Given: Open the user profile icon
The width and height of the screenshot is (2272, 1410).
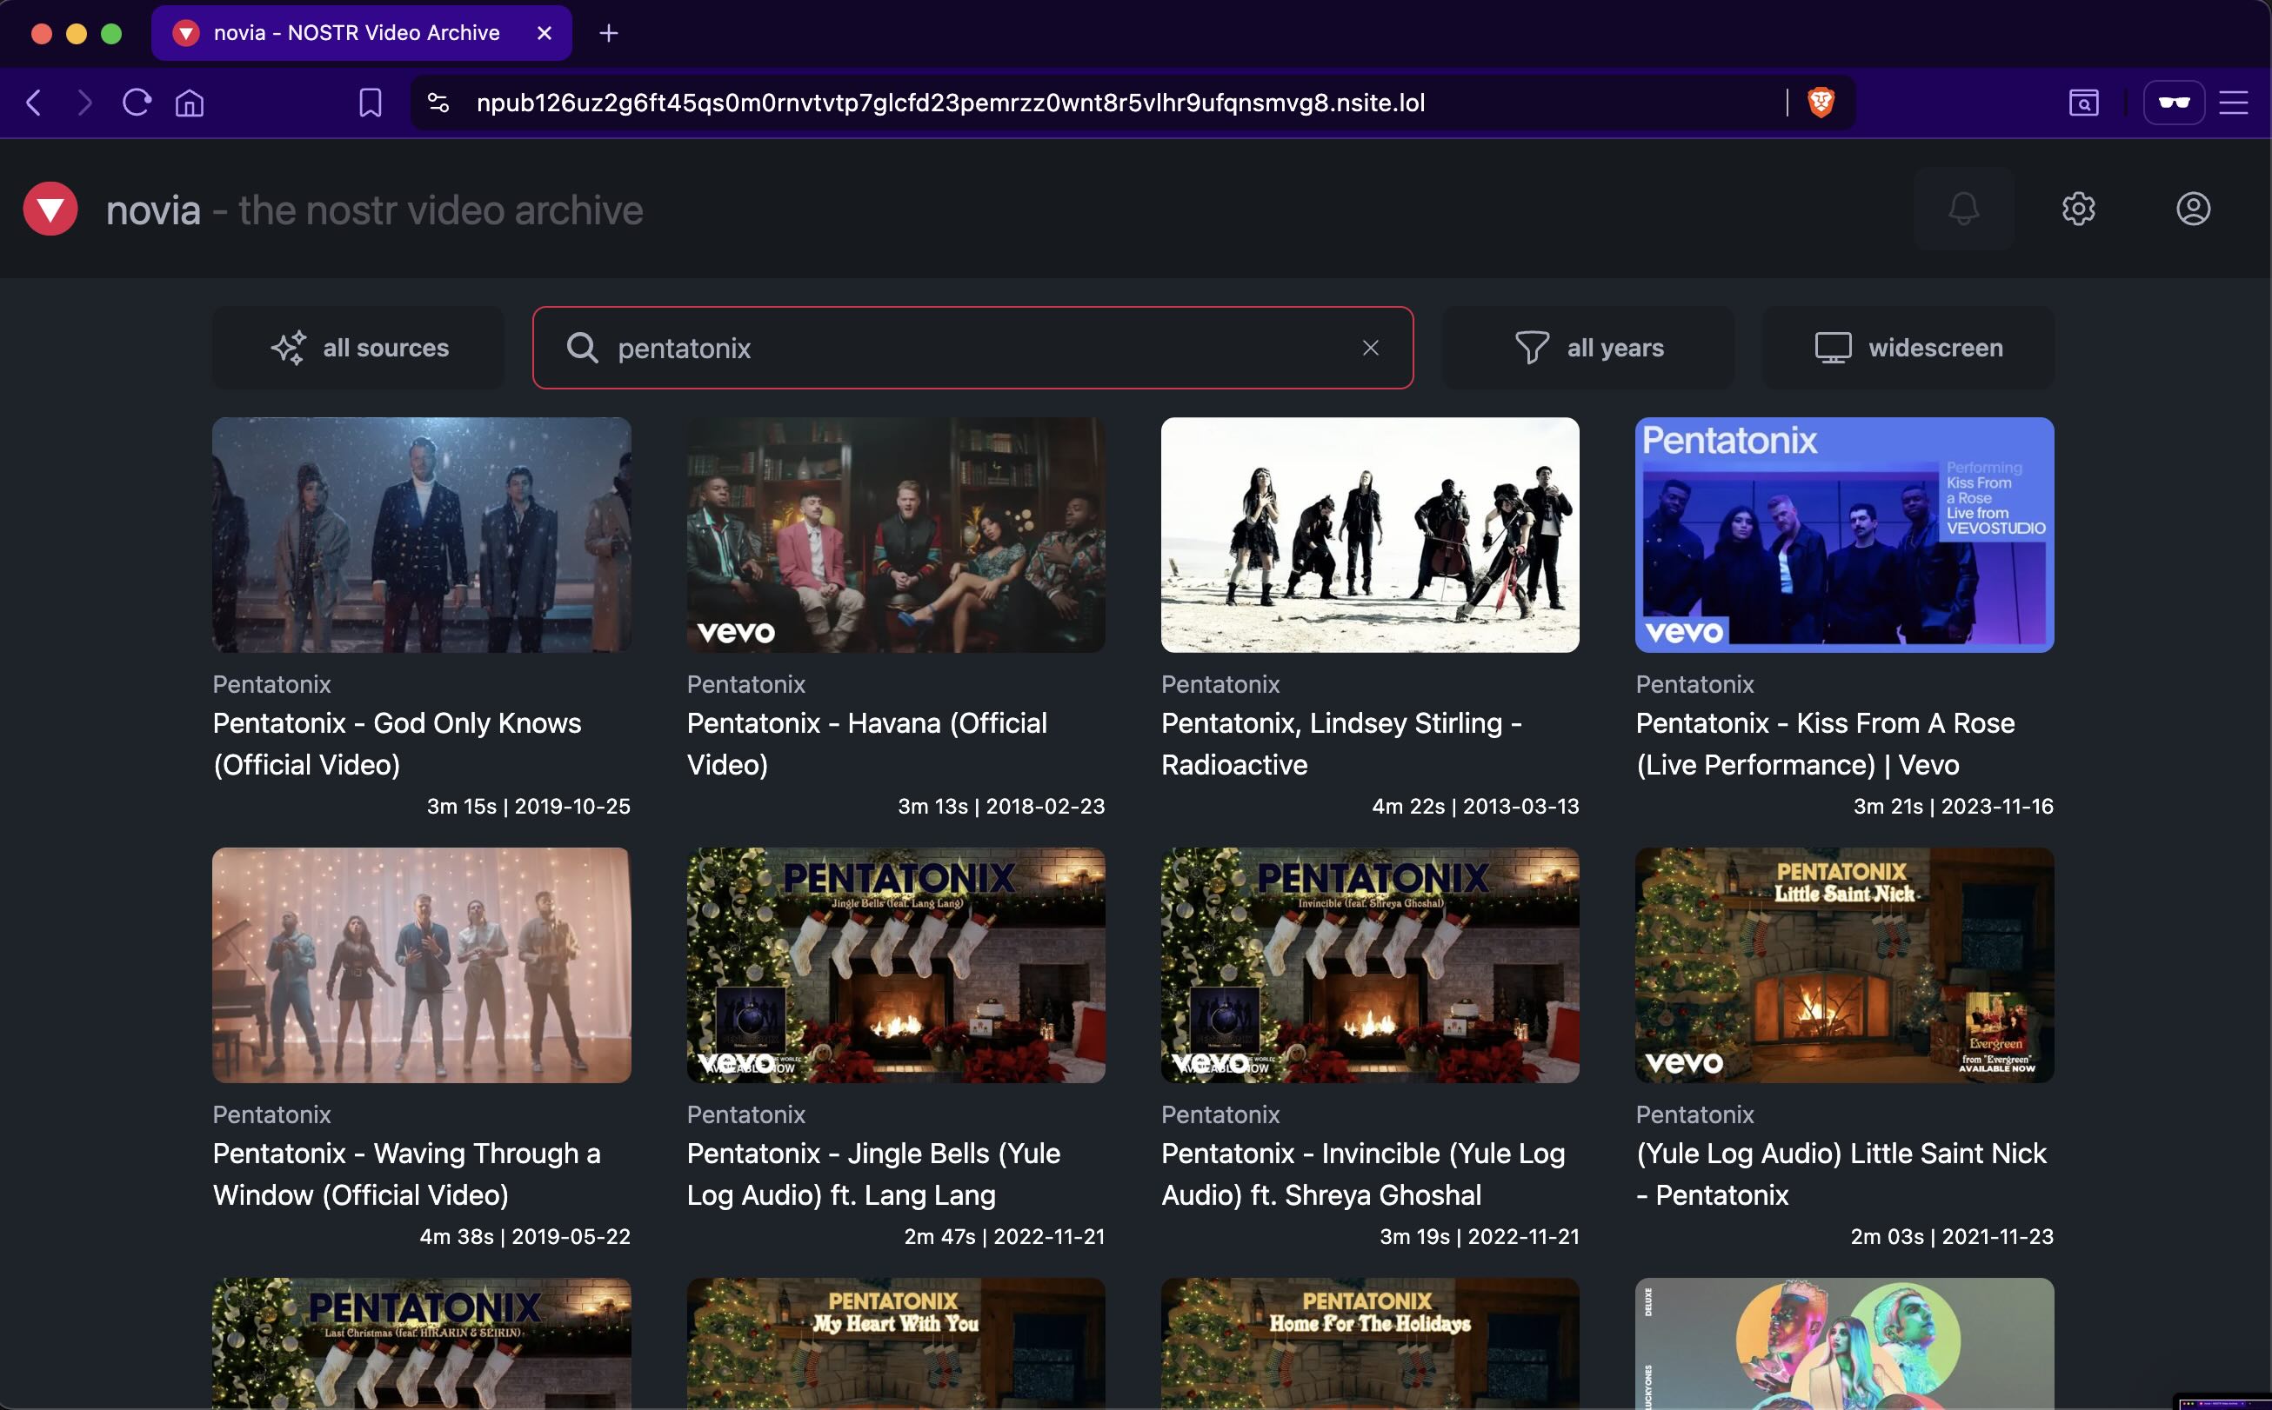Looking at the screenshot, I should click(x=2193, y=208).
